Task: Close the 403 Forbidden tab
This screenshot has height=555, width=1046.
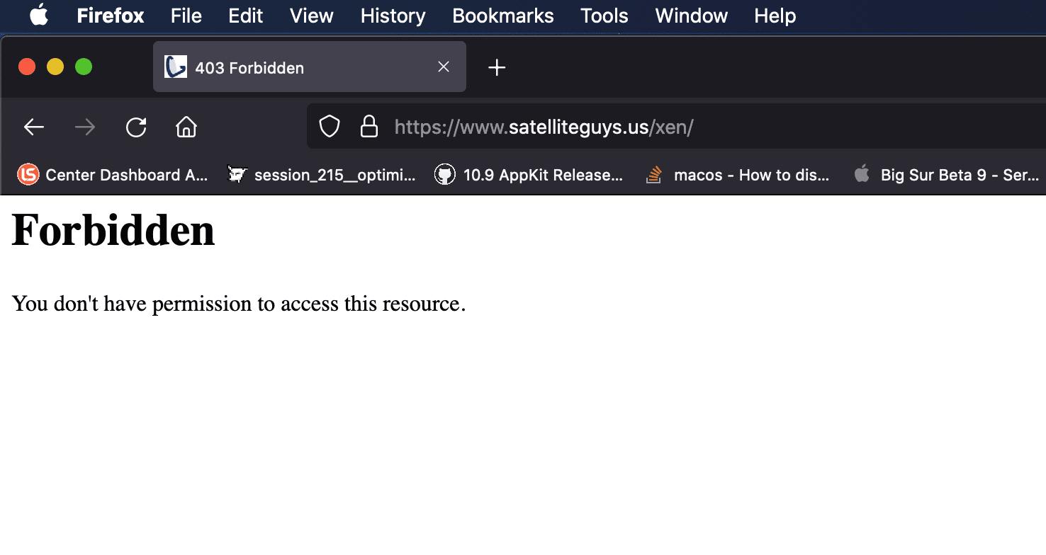Action: (x=444, y=67)
